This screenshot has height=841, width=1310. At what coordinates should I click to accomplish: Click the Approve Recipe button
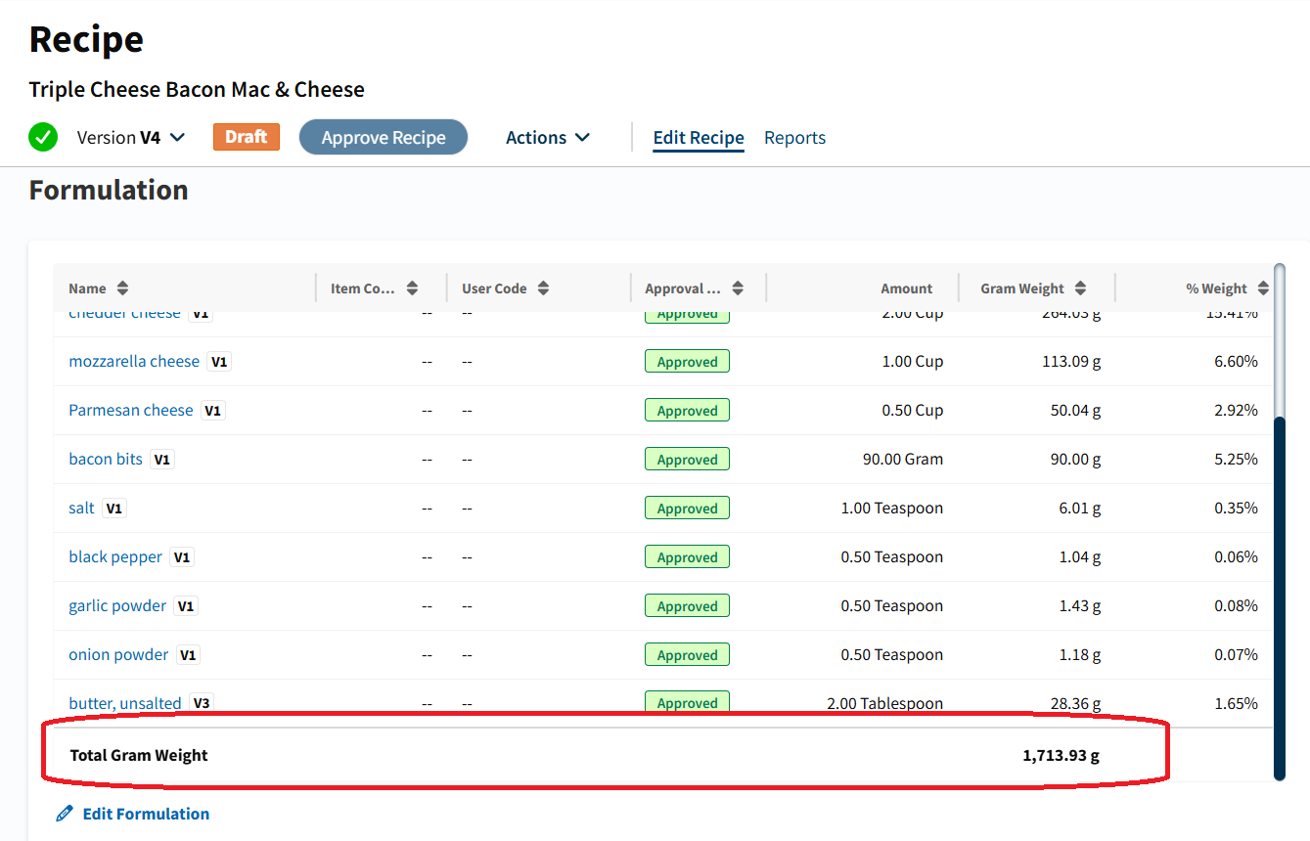pyautogui.click(x=384, y=138)
